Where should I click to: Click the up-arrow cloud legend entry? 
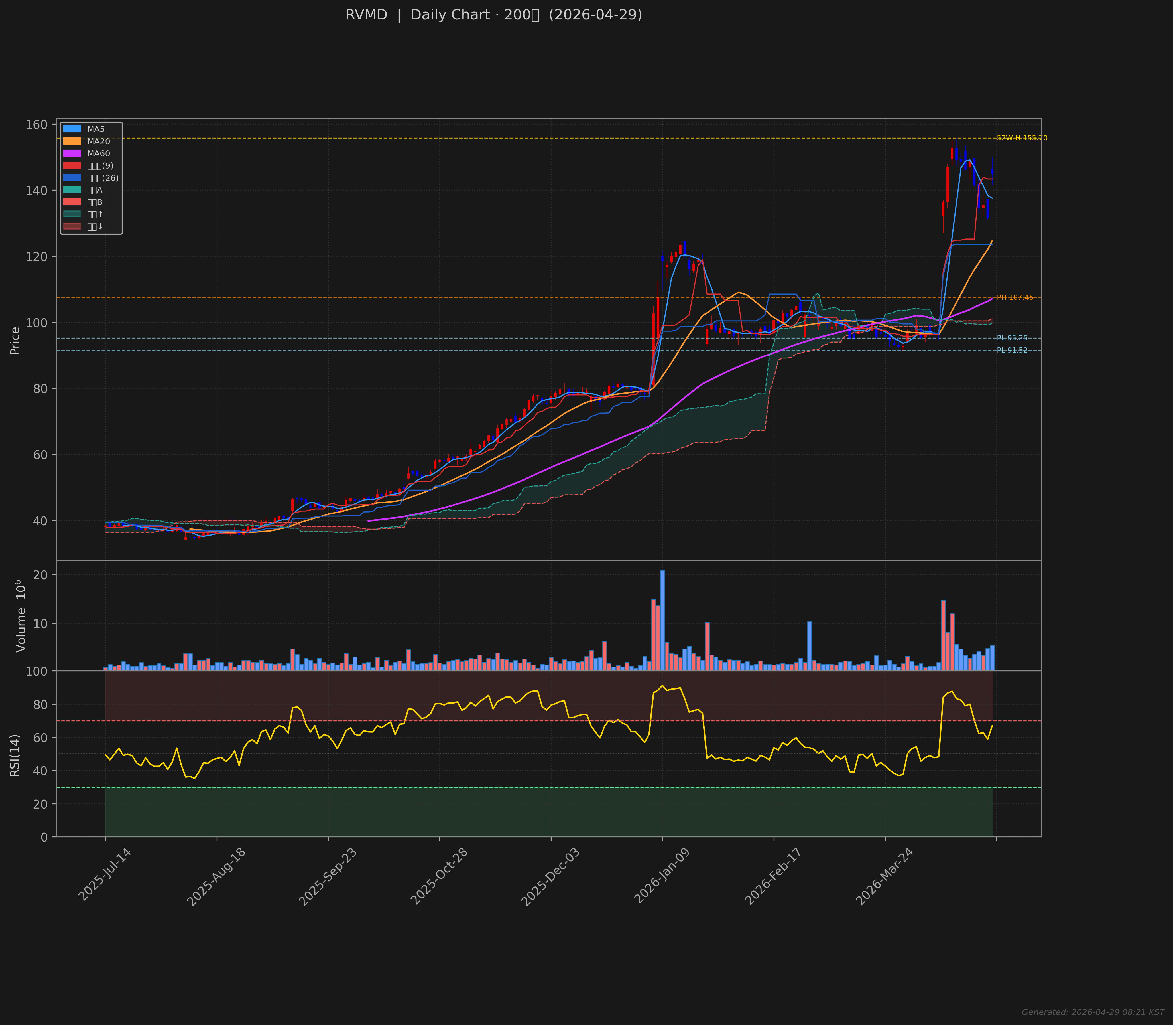click(72, 214)
